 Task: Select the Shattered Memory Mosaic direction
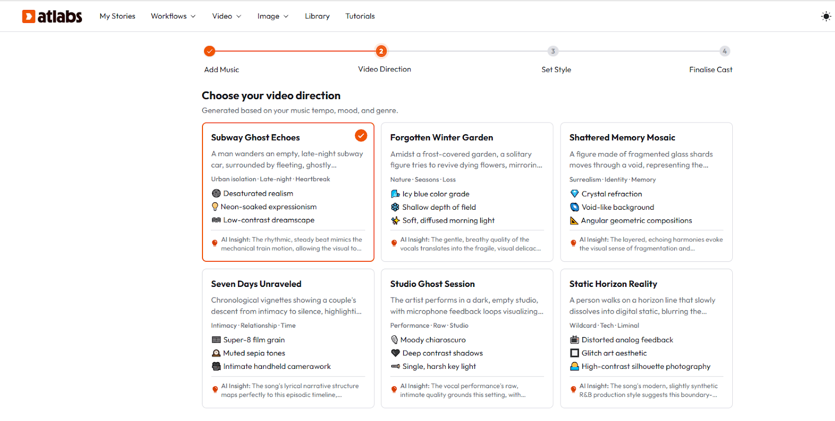click(646, 191)
